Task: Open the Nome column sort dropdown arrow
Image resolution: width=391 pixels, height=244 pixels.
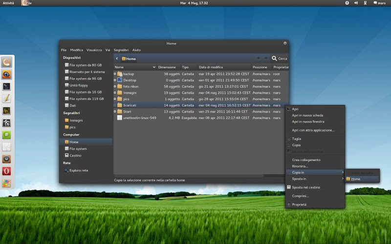Action: click(x=154, y=67)
